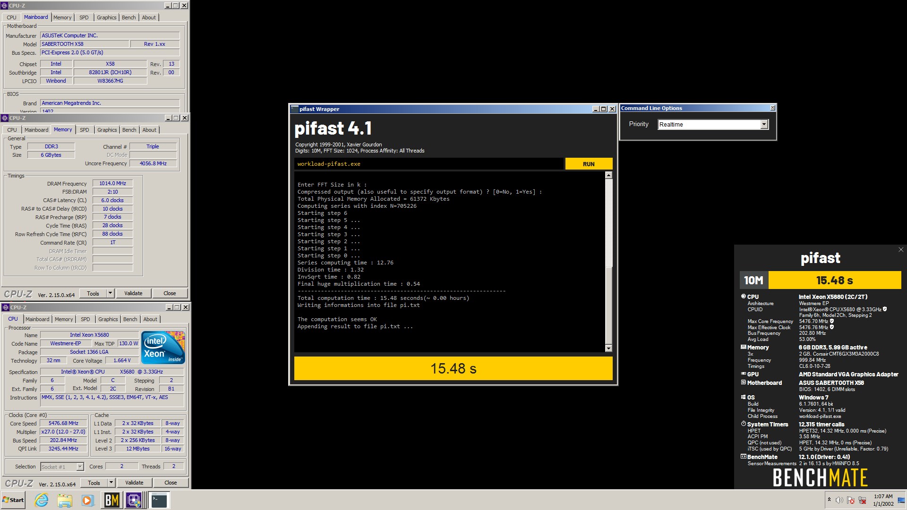Click the Uncore Frequency 4056.8 MHz value
This screenshot has height=510, width=907.
pos(153,163)
